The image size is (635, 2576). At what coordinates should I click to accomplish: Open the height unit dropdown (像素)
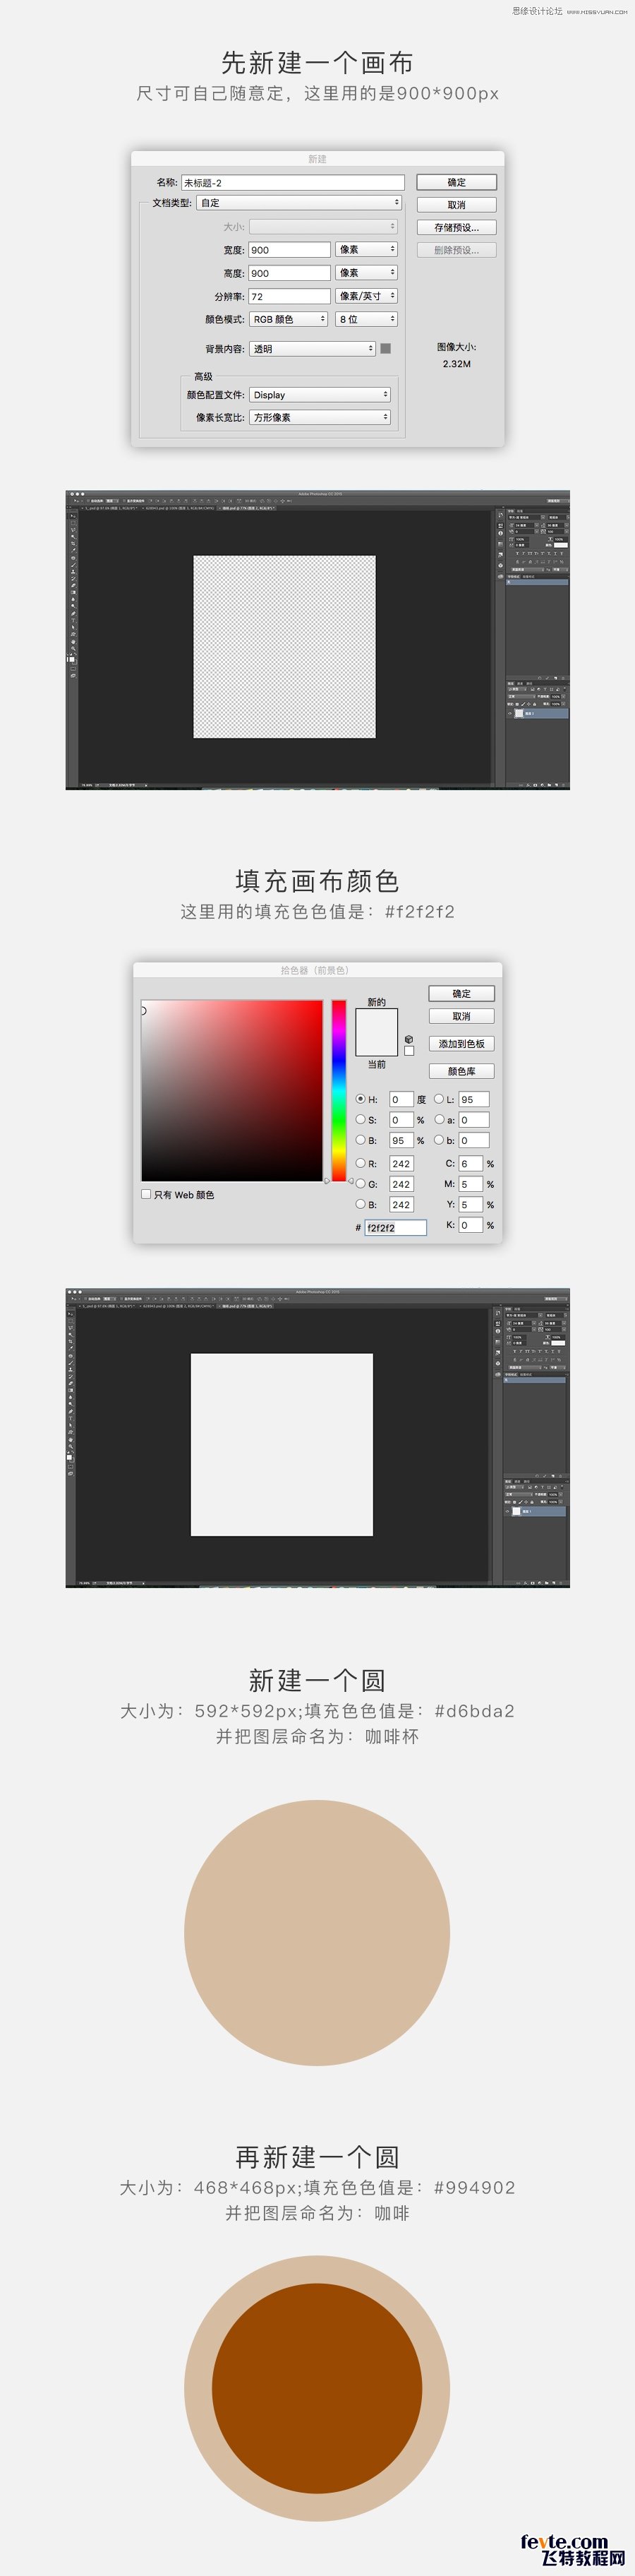point(366,272)
